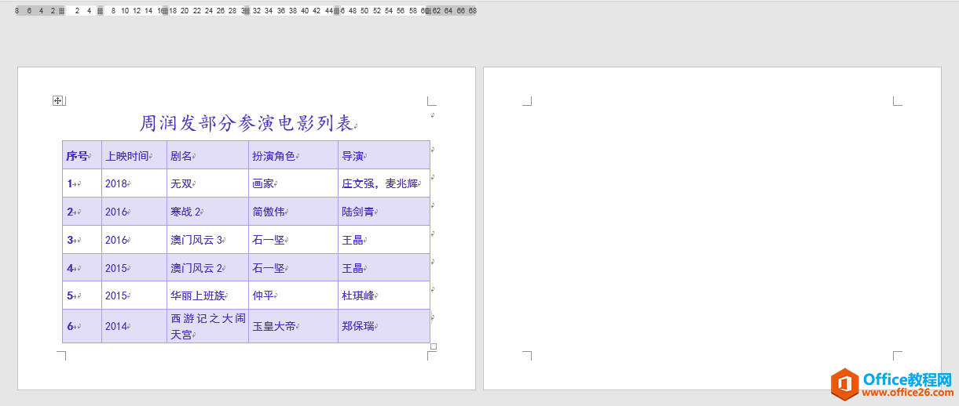This screenshot has height=406, width=959.
Task: Click the first column marker on the ruler
Action: click(x=62, y=11)
